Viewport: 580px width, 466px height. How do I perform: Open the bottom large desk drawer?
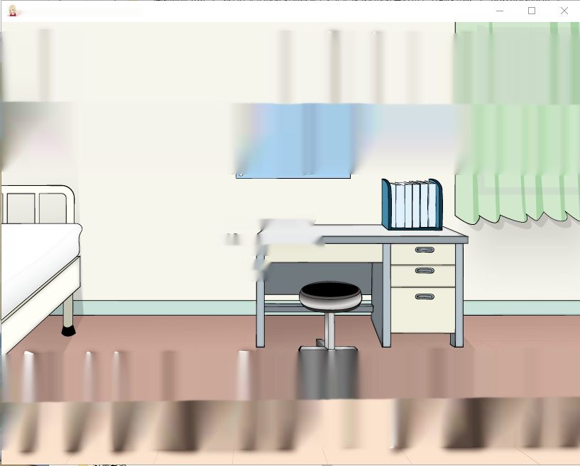coord(423,310)
